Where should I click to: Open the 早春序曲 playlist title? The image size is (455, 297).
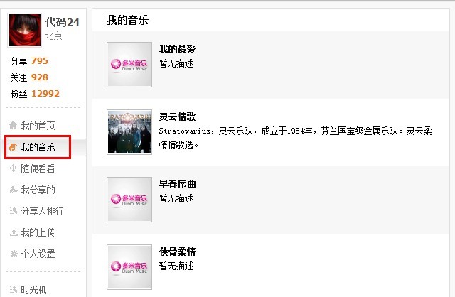point(177,184)
